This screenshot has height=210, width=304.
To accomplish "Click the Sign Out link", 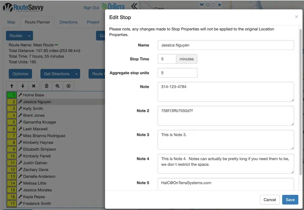I will (x=91, y=8).
